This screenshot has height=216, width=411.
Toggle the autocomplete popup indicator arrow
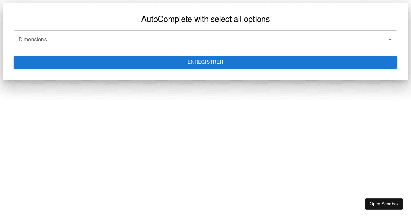[x=390, y=40]
